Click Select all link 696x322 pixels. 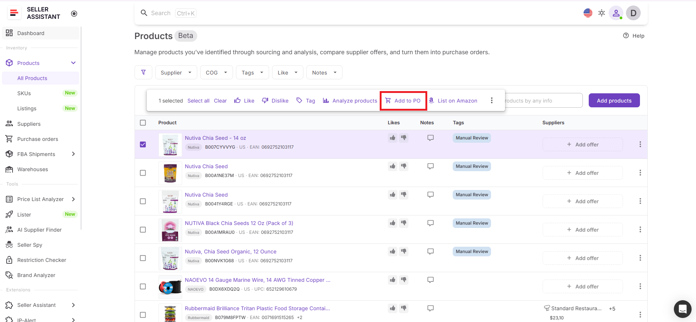198,101
